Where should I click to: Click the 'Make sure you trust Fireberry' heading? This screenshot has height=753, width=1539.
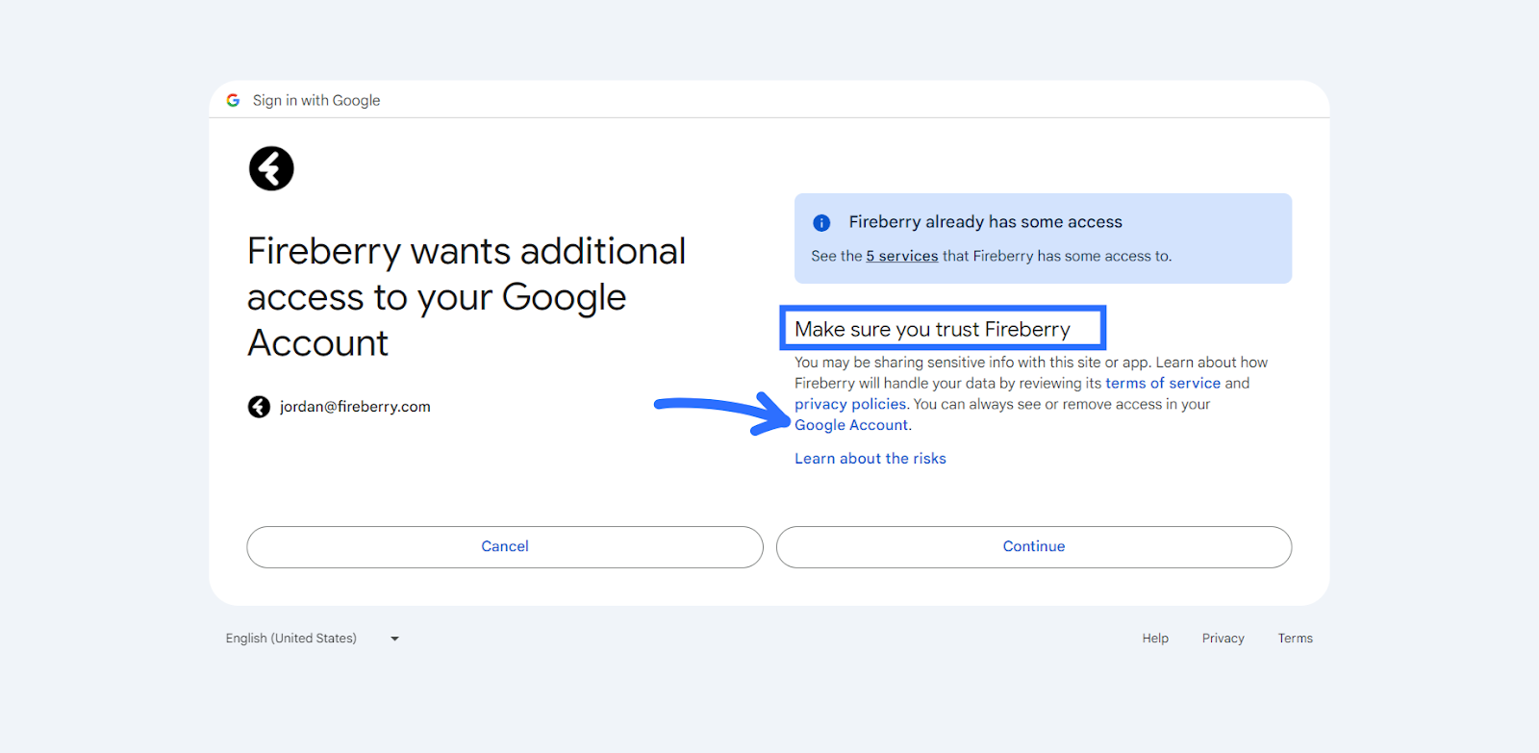tap(932, 329)
